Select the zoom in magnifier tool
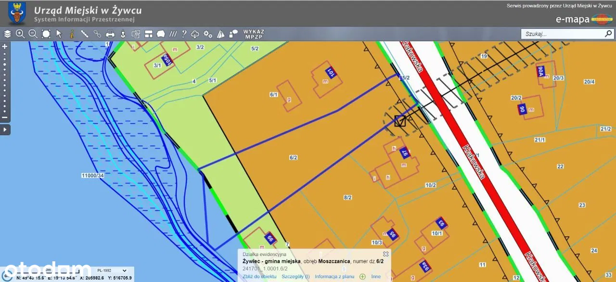The width and height of the screenshot is (616, 282). 20,34
